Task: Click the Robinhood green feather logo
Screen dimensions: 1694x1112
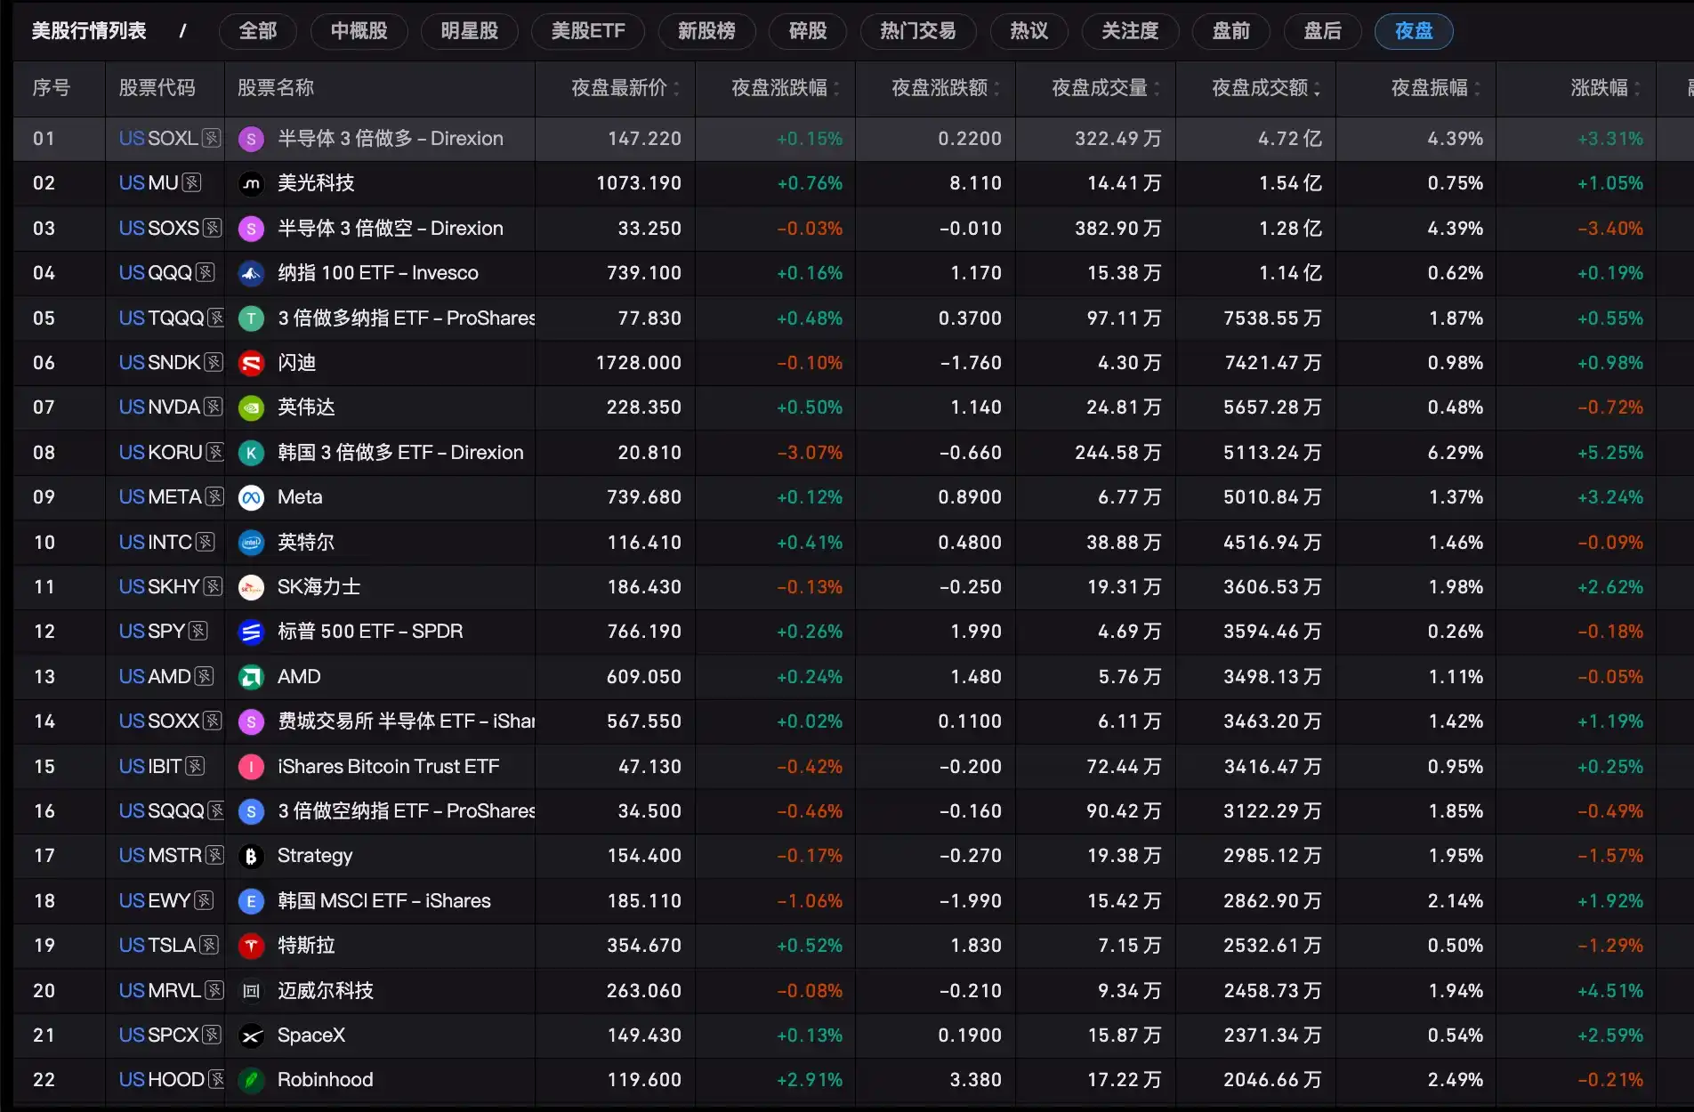Action: tap(252, 1080)
